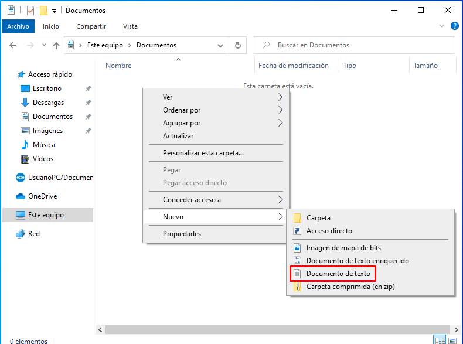Image resolution: width=463 pixels, height=344 pixels.
Task: Expand the ribbon chevron
Action: click(442, 26)
